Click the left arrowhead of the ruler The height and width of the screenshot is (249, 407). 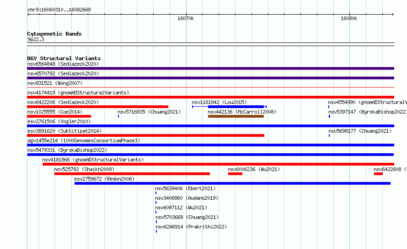tap(28, 14)
